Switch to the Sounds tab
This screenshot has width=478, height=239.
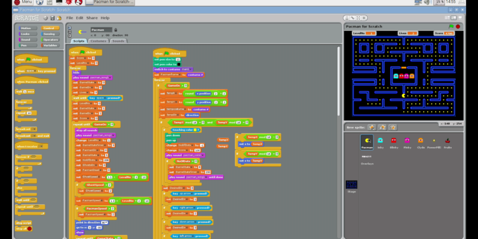118,41
